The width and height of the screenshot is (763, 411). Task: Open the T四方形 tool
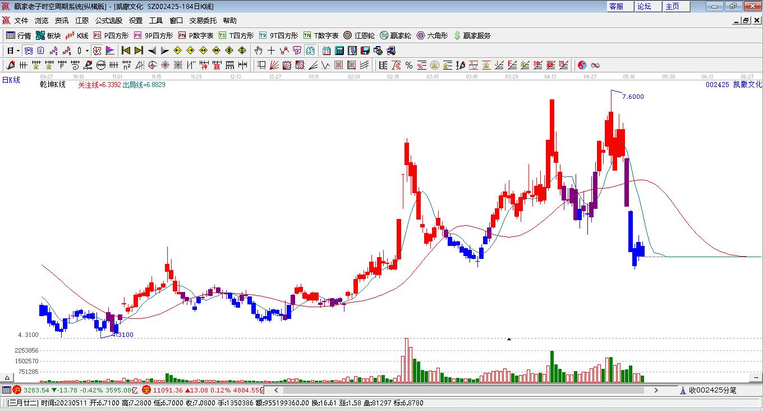[x=236, y=35]
